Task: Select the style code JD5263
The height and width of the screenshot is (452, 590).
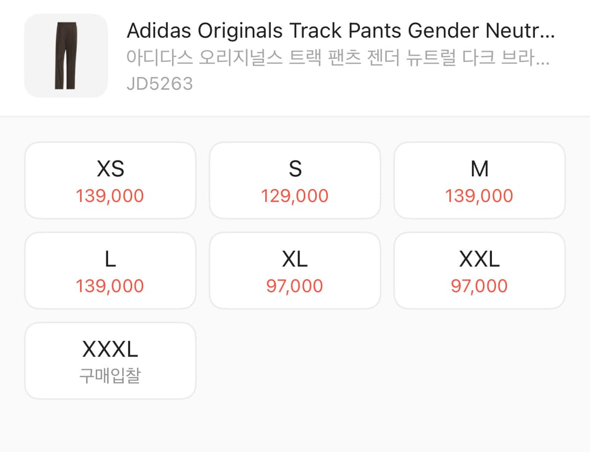Action: point(160,82)
